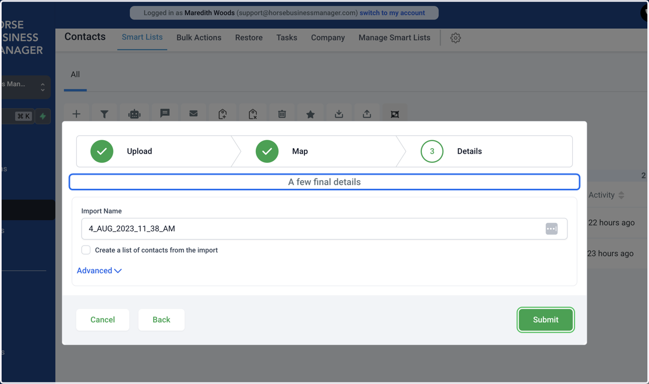Image resolution: width=649 pixels, height=384 pixels.
Task: Click the Upload step label
Action: 140,151
